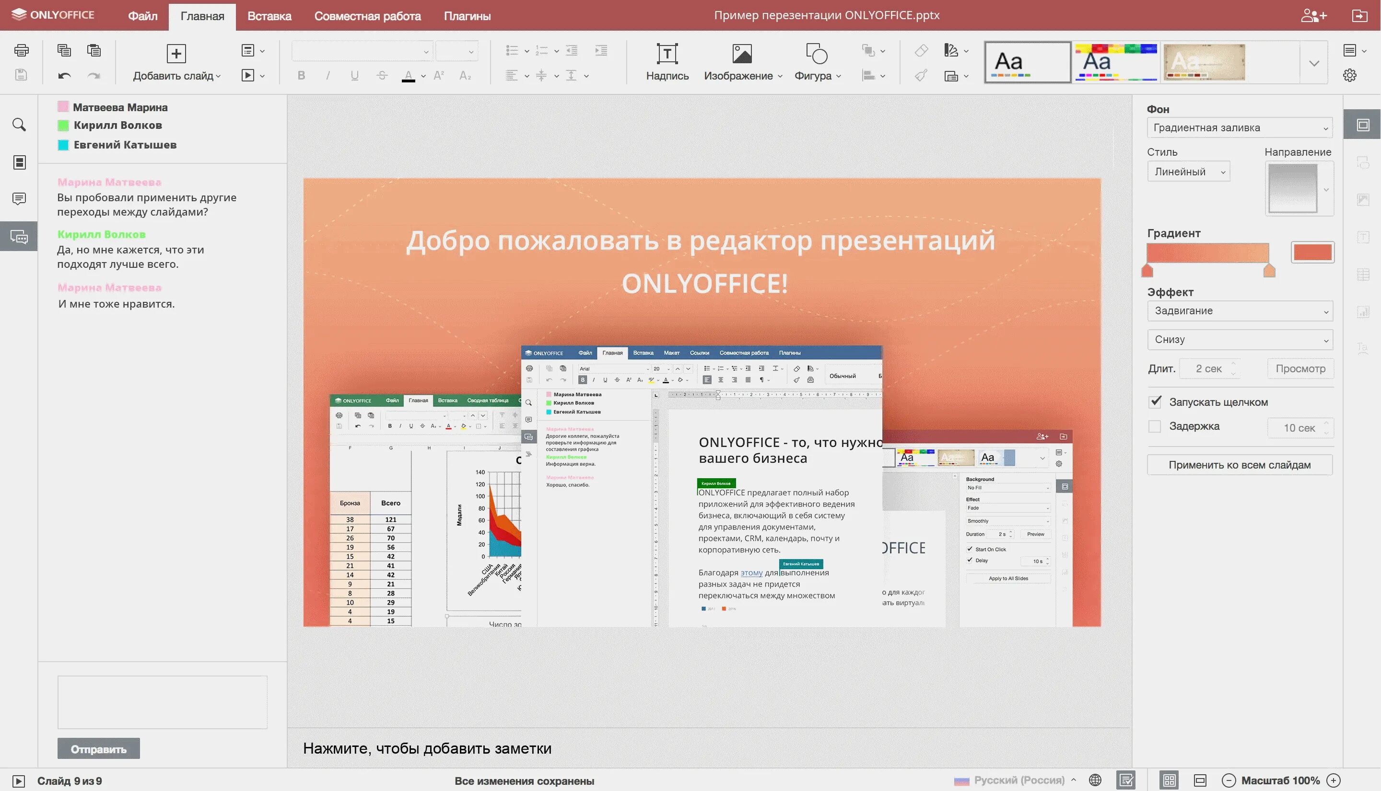
Task: Click the gradient color swatch box
Action: [x=1312, y=252]
